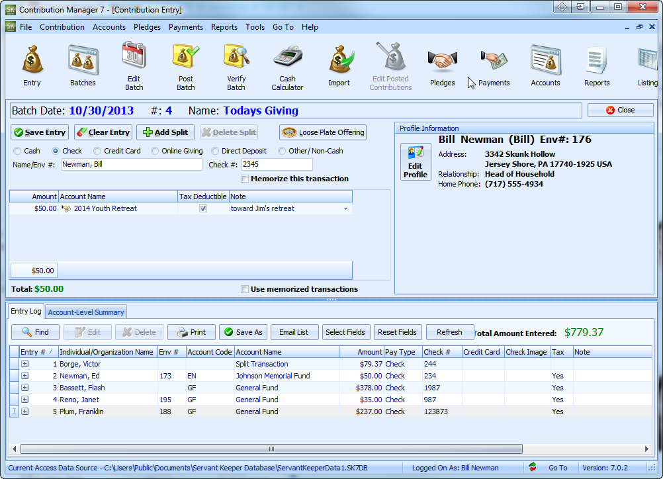Expand the Bassett, Flash entry row
The height and width of the screenshot is (479, 663).
pos(25,388)
